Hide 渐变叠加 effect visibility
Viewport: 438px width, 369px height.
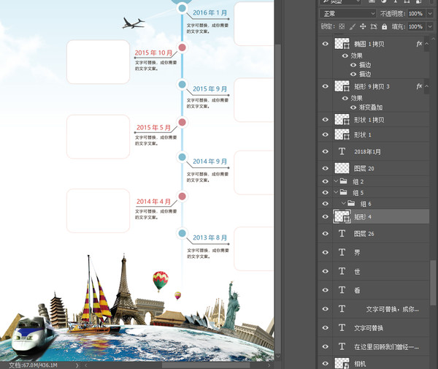[x=353, y=107]
